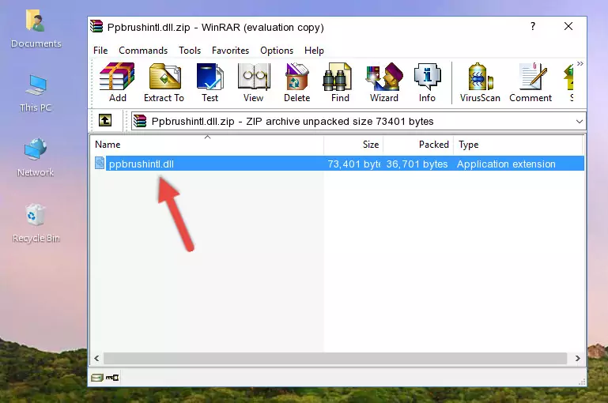
Task: Click the key password icon in status bar
Action: coord(112,378)
